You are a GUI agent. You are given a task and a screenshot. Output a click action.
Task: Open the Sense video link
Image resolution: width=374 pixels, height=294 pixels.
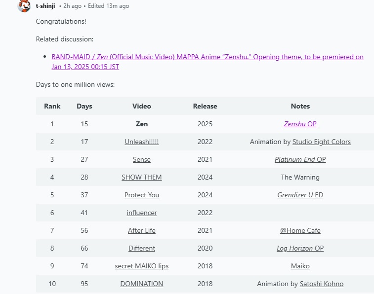pos(142,159)
